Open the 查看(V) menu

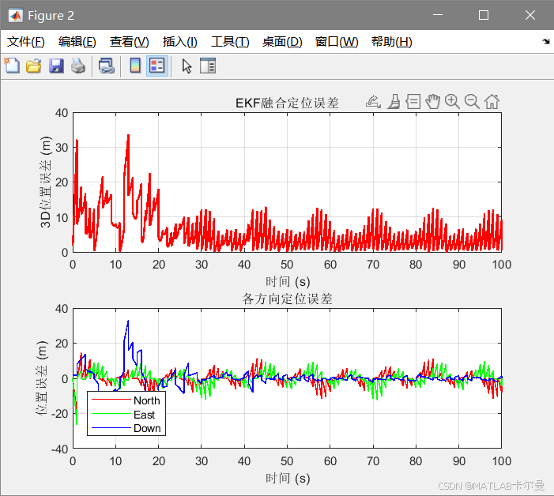click(130, 42)
